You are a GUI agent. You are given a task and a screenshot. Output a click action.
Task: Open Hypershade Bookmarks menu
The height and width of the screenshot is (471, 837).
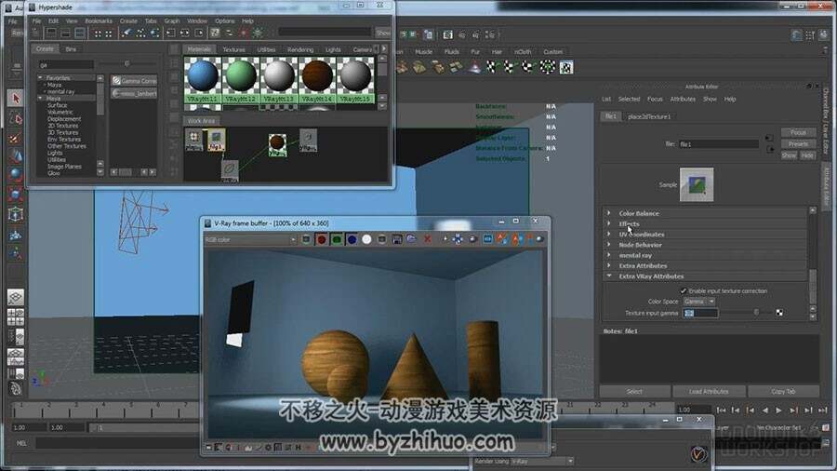(x=99, y=21)
